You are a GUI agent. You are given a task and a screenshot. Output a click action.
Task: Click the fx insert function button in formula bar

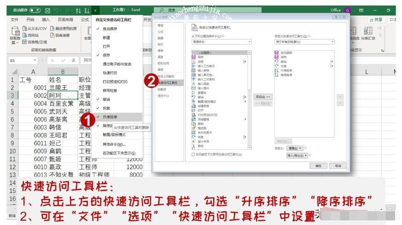(x=74, y=61)
